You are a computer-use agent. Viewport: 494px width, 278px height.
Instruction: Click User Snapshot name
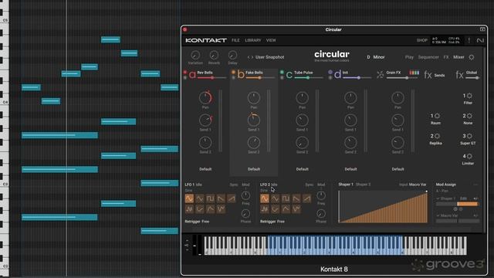point(269,57)
